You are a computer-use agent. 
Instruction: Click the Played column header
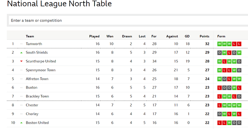coord(94,36)
